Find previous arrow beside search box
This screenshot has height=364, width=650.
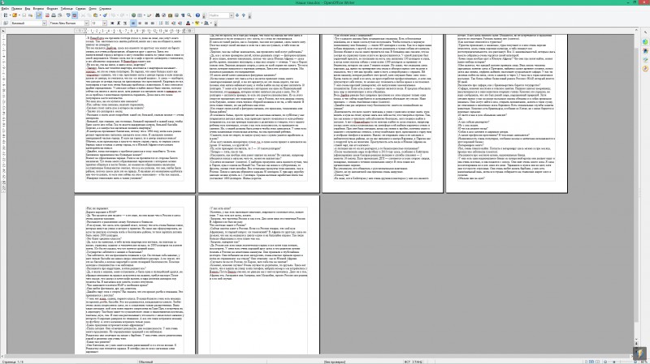(x=244, y=15)
